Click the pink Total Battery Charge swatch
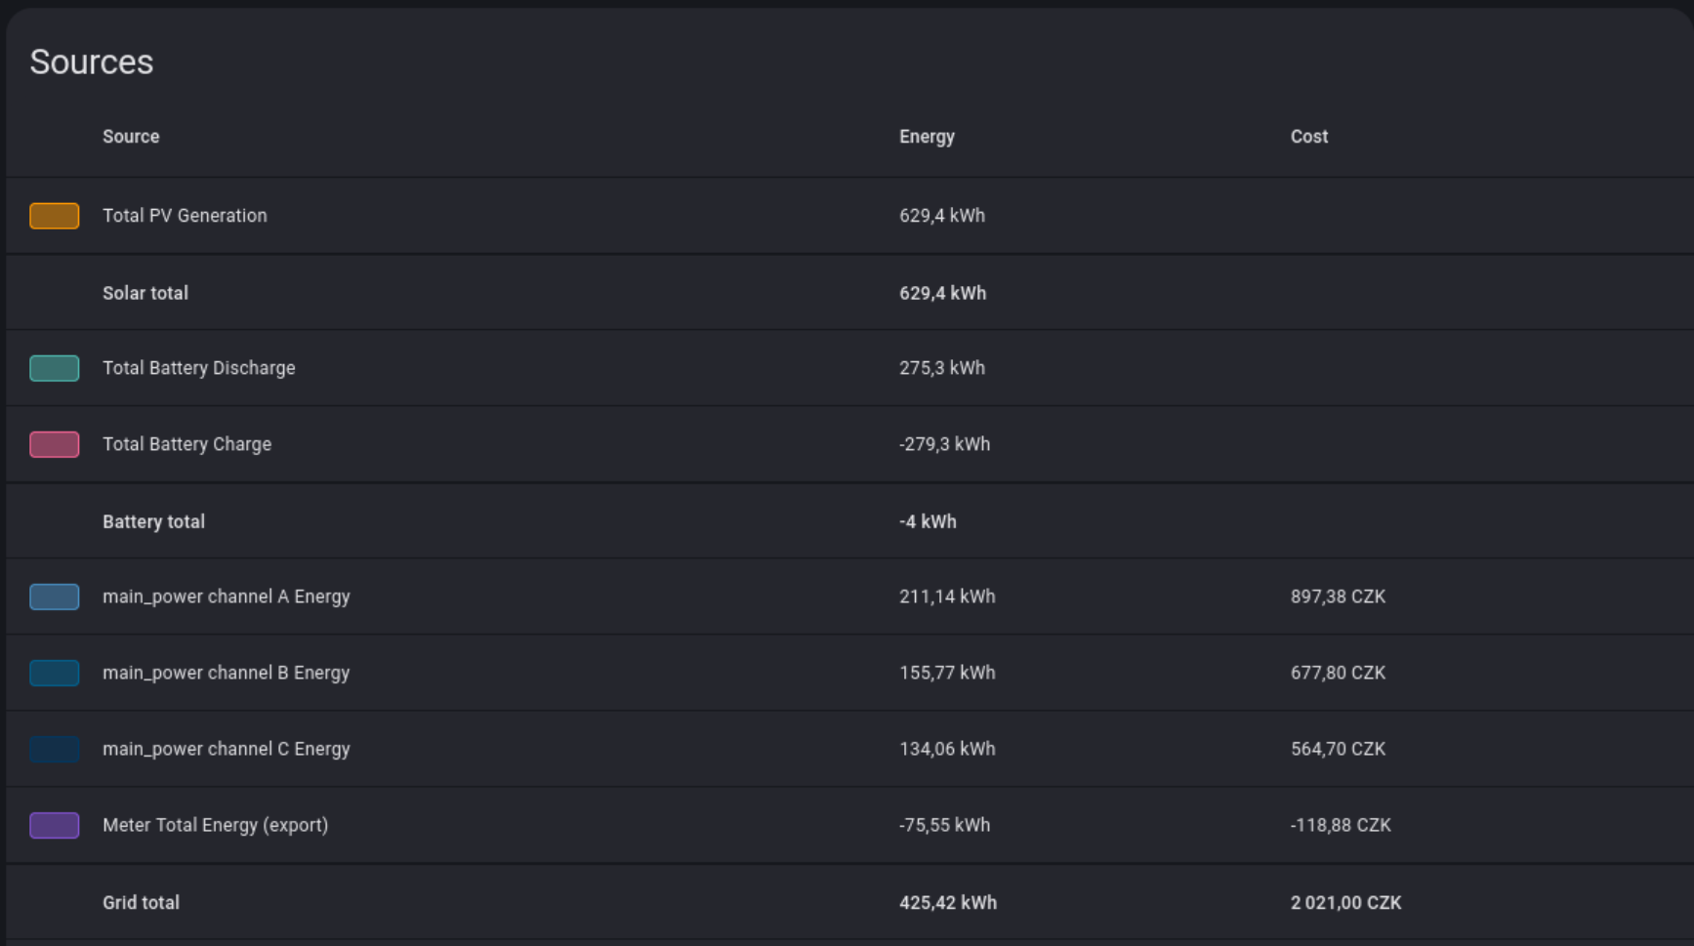1694x946 pixels. point(55,444)
